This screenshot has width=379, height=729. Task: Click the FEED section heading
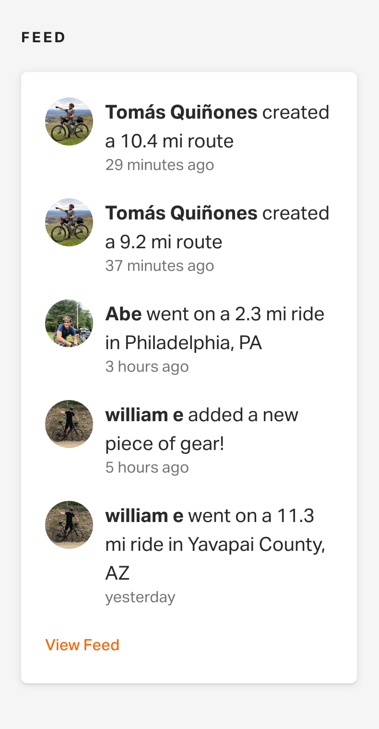(44, 37)
